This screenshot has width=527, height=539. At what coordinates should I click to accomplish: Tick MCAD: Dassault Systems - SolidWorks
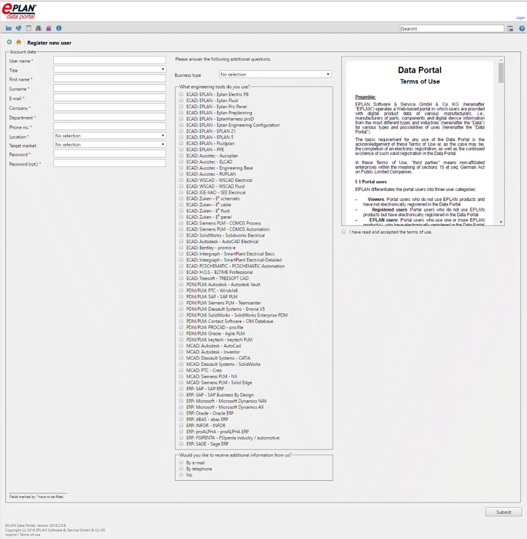point(181,364)
